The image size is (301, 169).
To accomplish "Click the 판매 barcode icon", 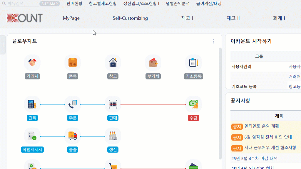I will point(113,104).
